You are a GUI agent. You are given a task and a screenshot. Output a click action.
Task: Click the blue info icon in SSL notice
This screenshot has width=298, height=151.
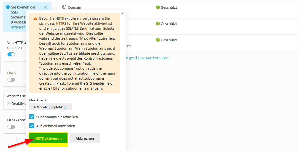8,7
